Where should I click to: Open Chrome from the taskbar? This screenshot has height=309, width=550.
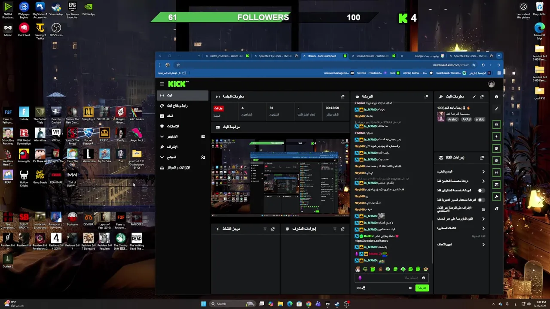[309, 304]
